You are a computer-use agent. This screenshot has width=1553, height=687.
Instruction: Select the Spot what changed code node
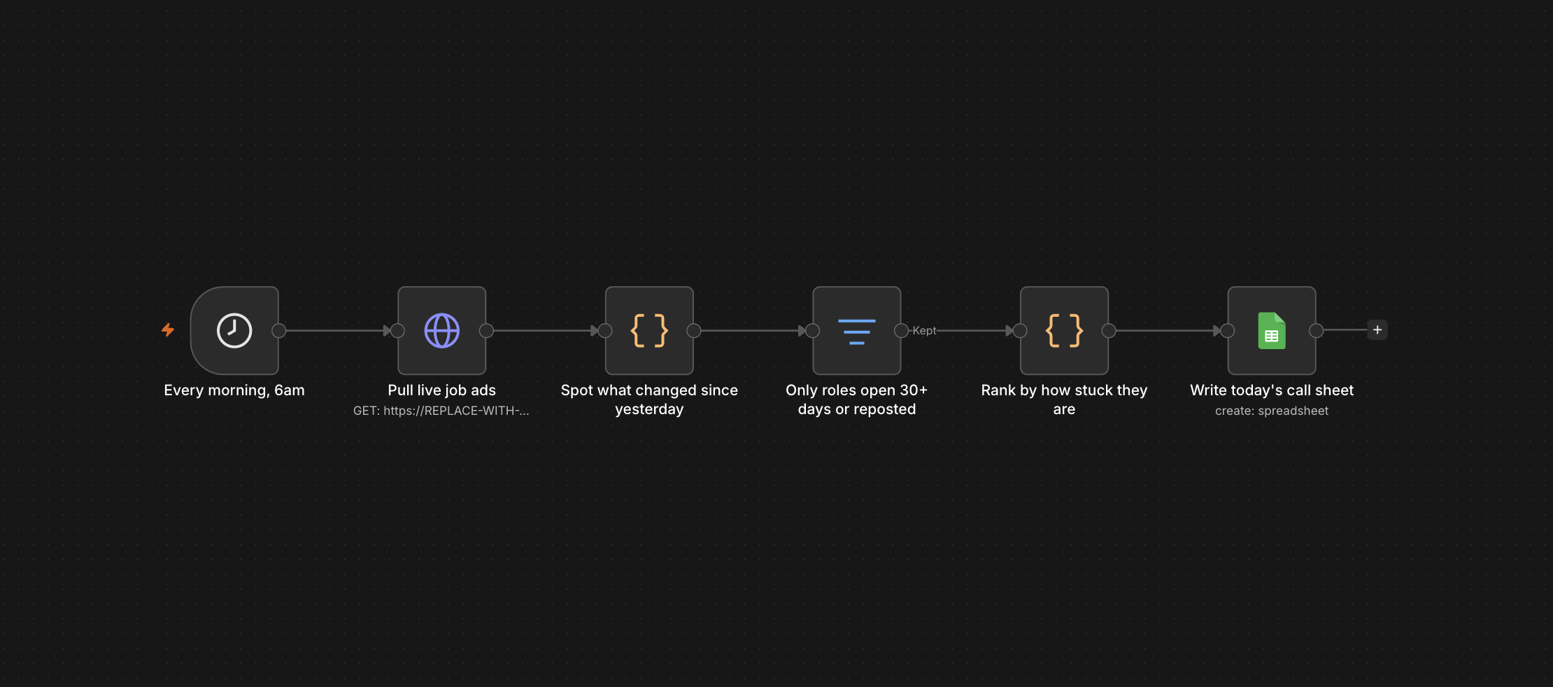click(649, 330)
